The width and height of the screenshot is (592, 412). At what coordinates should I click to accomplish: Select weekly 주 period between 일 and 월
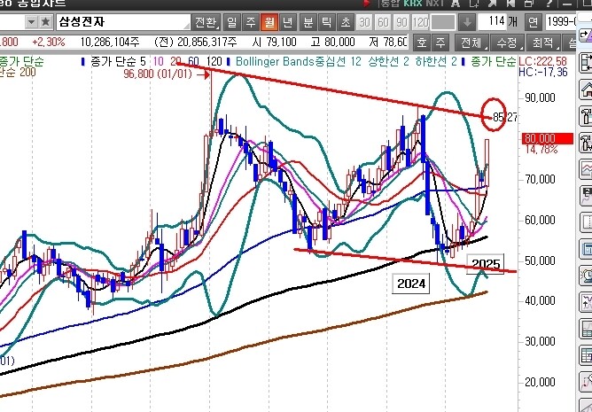(250, 22)
